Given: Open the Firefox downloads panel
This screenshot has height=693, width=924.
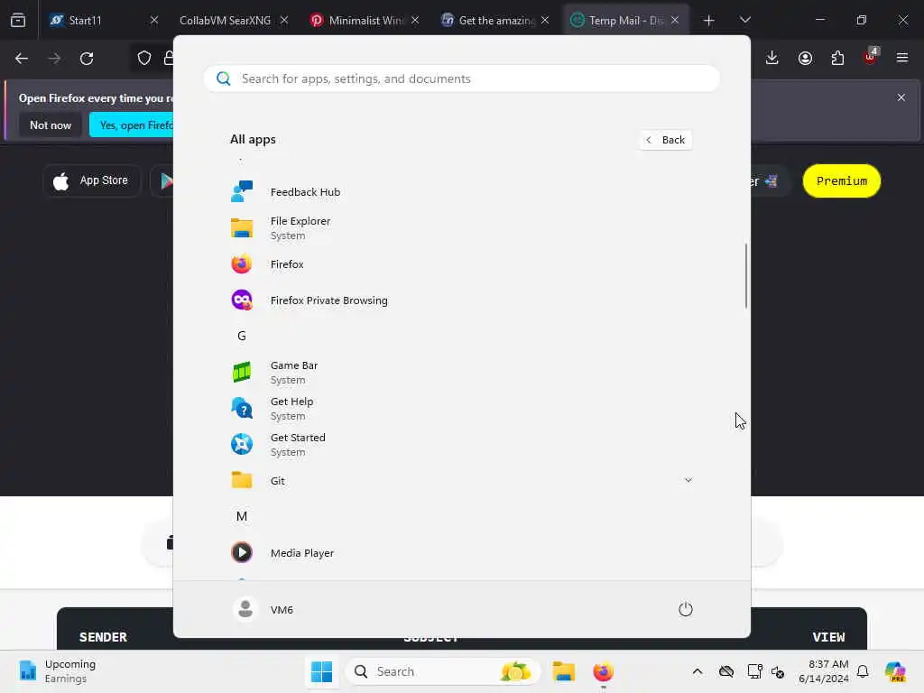Looking at the screenshot, I should click(772, 58).
